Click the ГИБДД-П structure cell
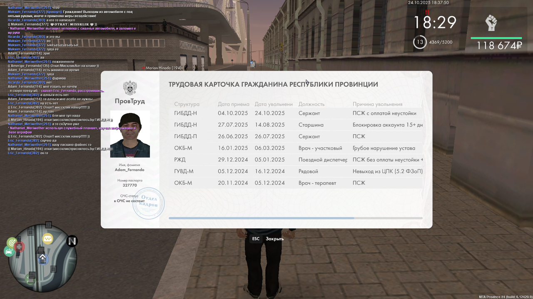Viewport: 533px width, 299px height. click(186, 136)
